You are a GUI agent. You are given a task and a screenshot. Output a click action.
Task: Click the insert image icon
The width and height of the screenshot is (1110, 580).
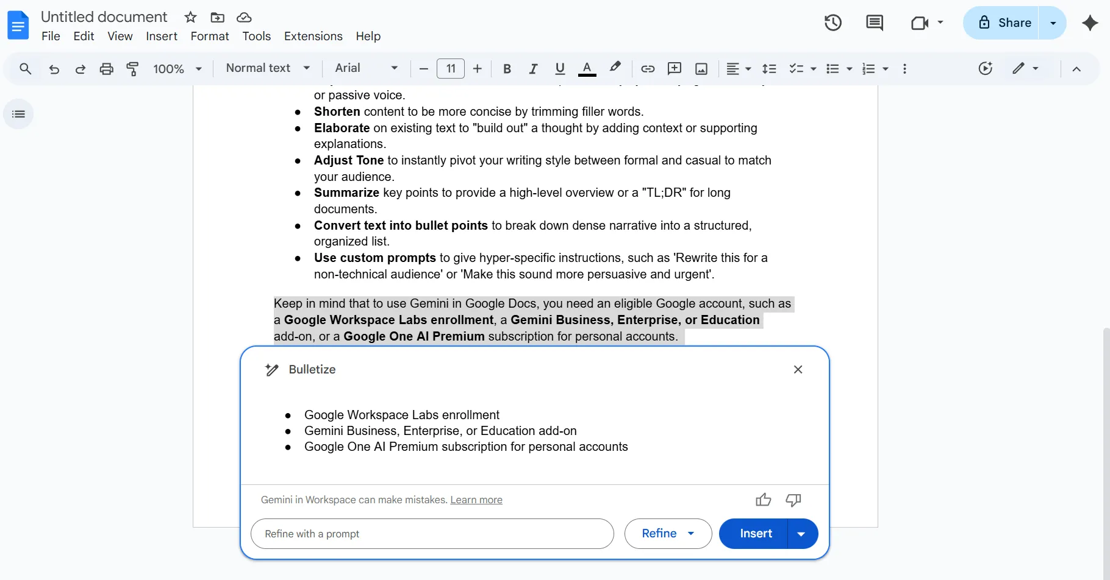click(x=701, y=69)
